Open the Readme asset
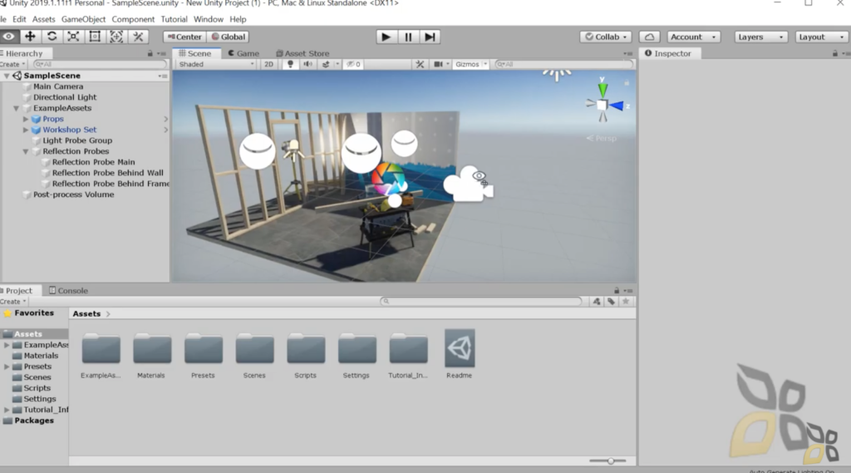 point(459,354)
